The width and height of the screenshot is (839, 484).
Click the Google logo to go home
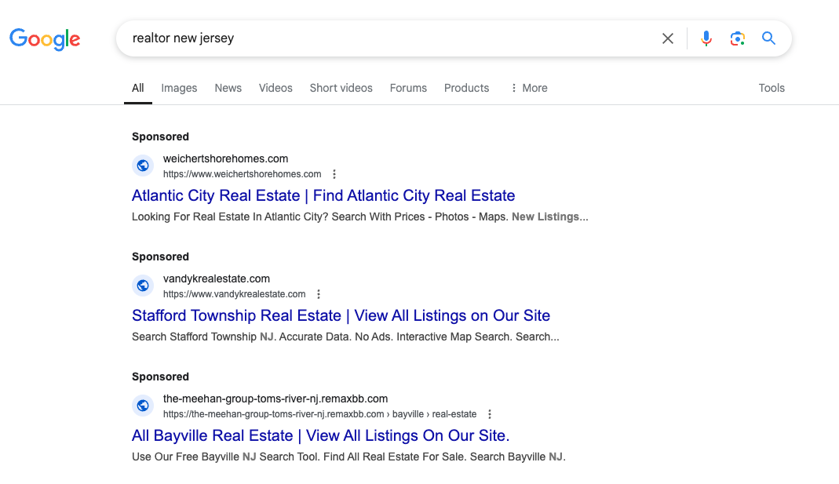(45, 39)
